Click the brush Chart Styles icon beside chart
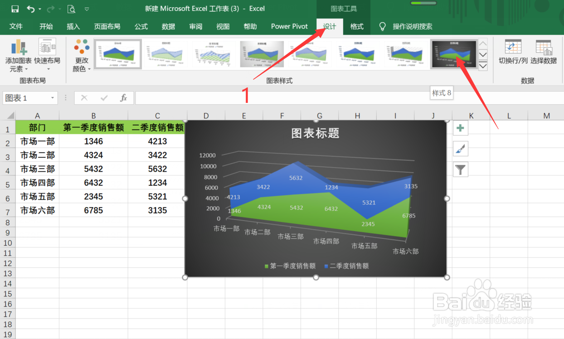Screen dimensions: 564x339 point(460,149)
